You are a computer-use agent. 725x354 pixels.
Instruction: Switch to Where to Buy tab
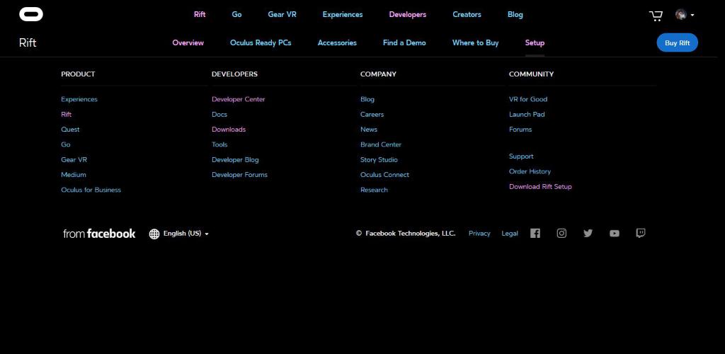pyautogui.click(x=475, y=42)
